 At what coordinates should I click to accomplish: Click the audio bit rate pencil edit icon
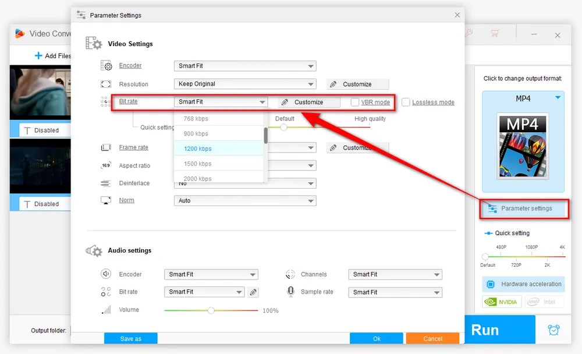[x=253, y=292]
